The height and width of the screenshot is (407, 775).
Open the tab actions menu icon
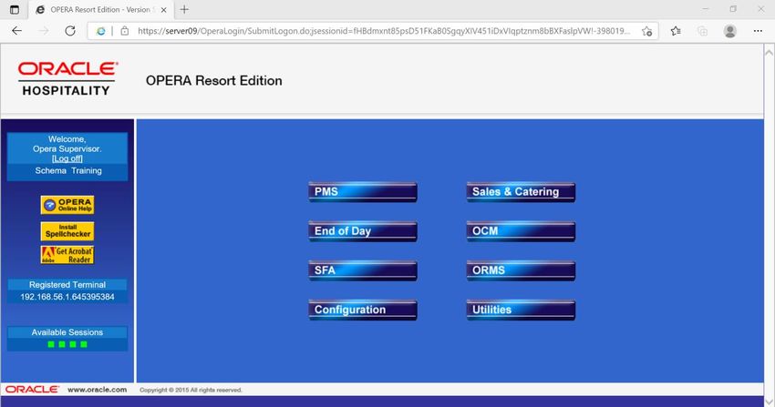(15, 9)
